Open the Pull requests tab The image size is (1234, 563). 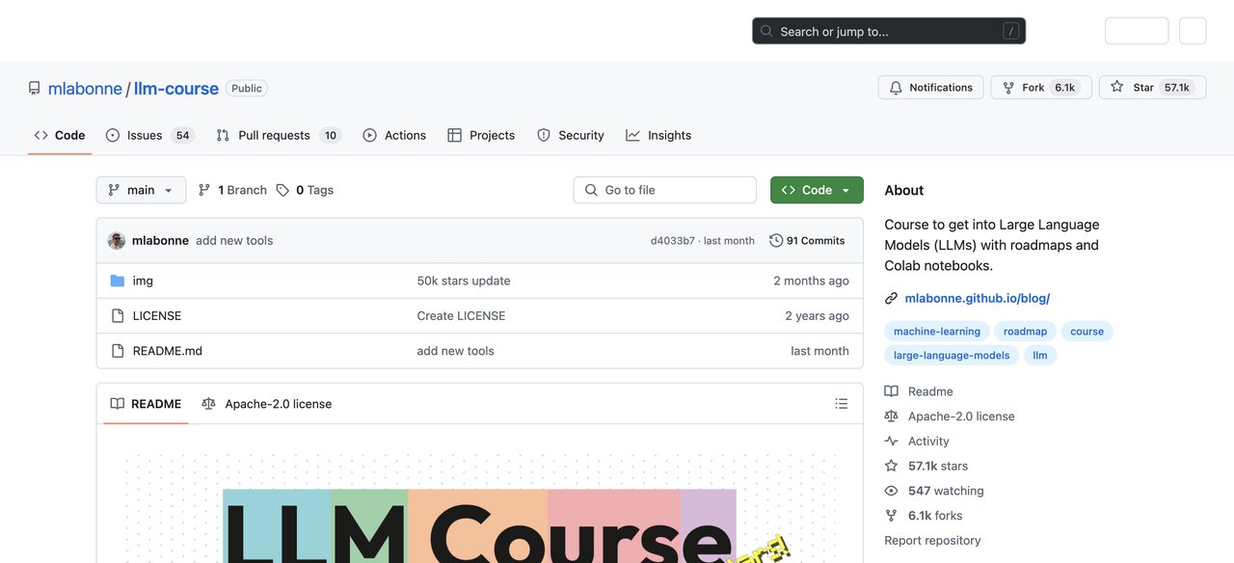tap(278, 135)
